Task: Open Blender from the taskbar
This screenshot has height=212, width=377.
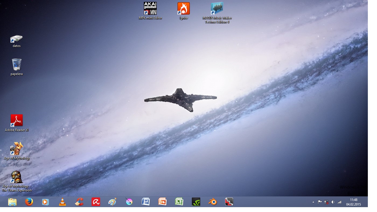Action: coord(212,202)
